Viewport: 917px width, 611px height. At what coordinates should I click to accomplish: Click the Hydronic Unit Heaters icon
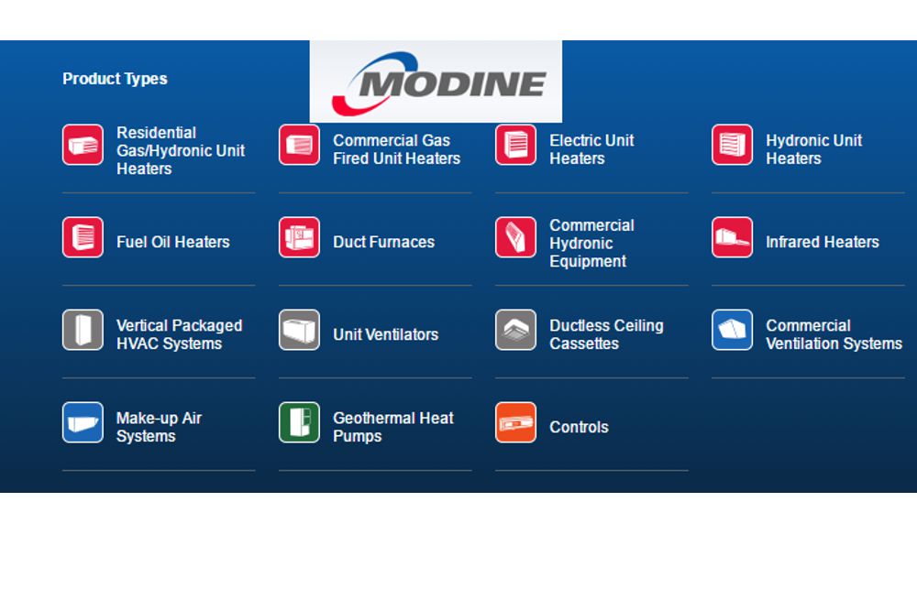click(732, 145)
